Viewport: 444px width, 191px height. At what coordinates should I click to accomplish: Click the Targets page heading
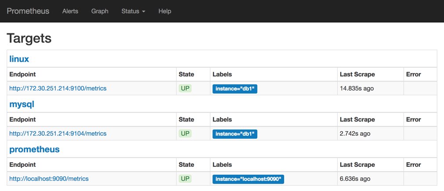29,38
